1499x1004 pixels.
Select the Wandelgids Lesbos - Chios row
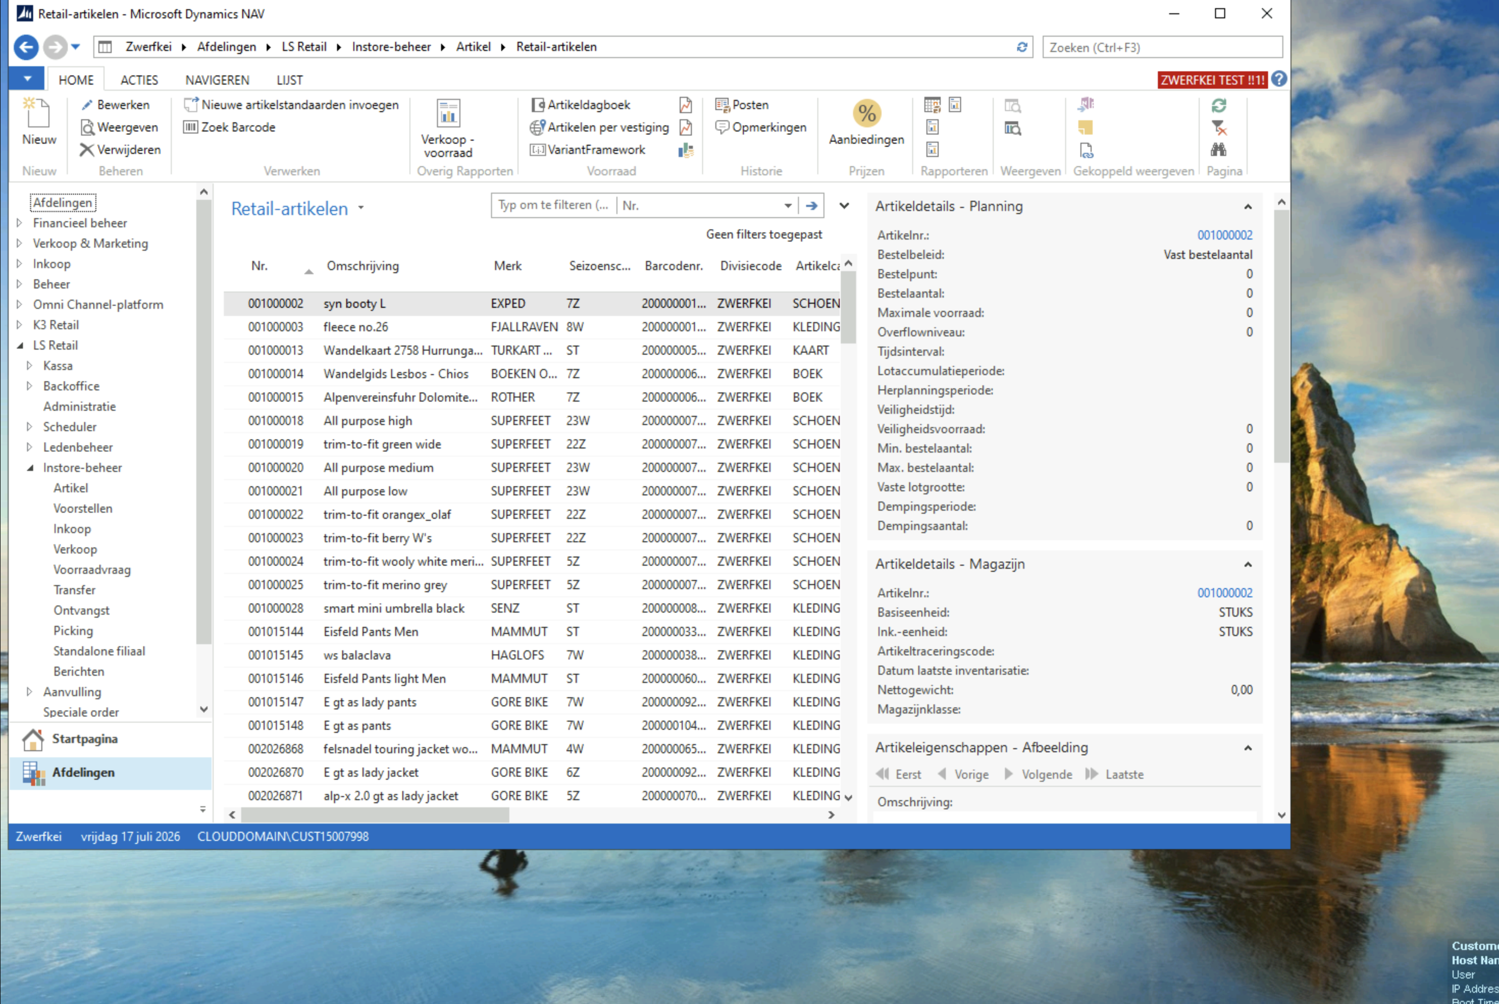click(x=532, y=374)
